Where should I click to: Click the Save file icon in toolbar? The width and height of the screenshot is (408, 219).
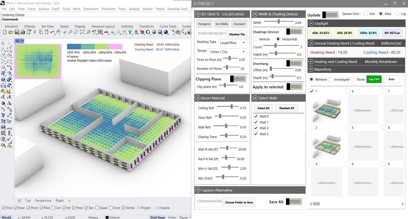coord(16,33)
